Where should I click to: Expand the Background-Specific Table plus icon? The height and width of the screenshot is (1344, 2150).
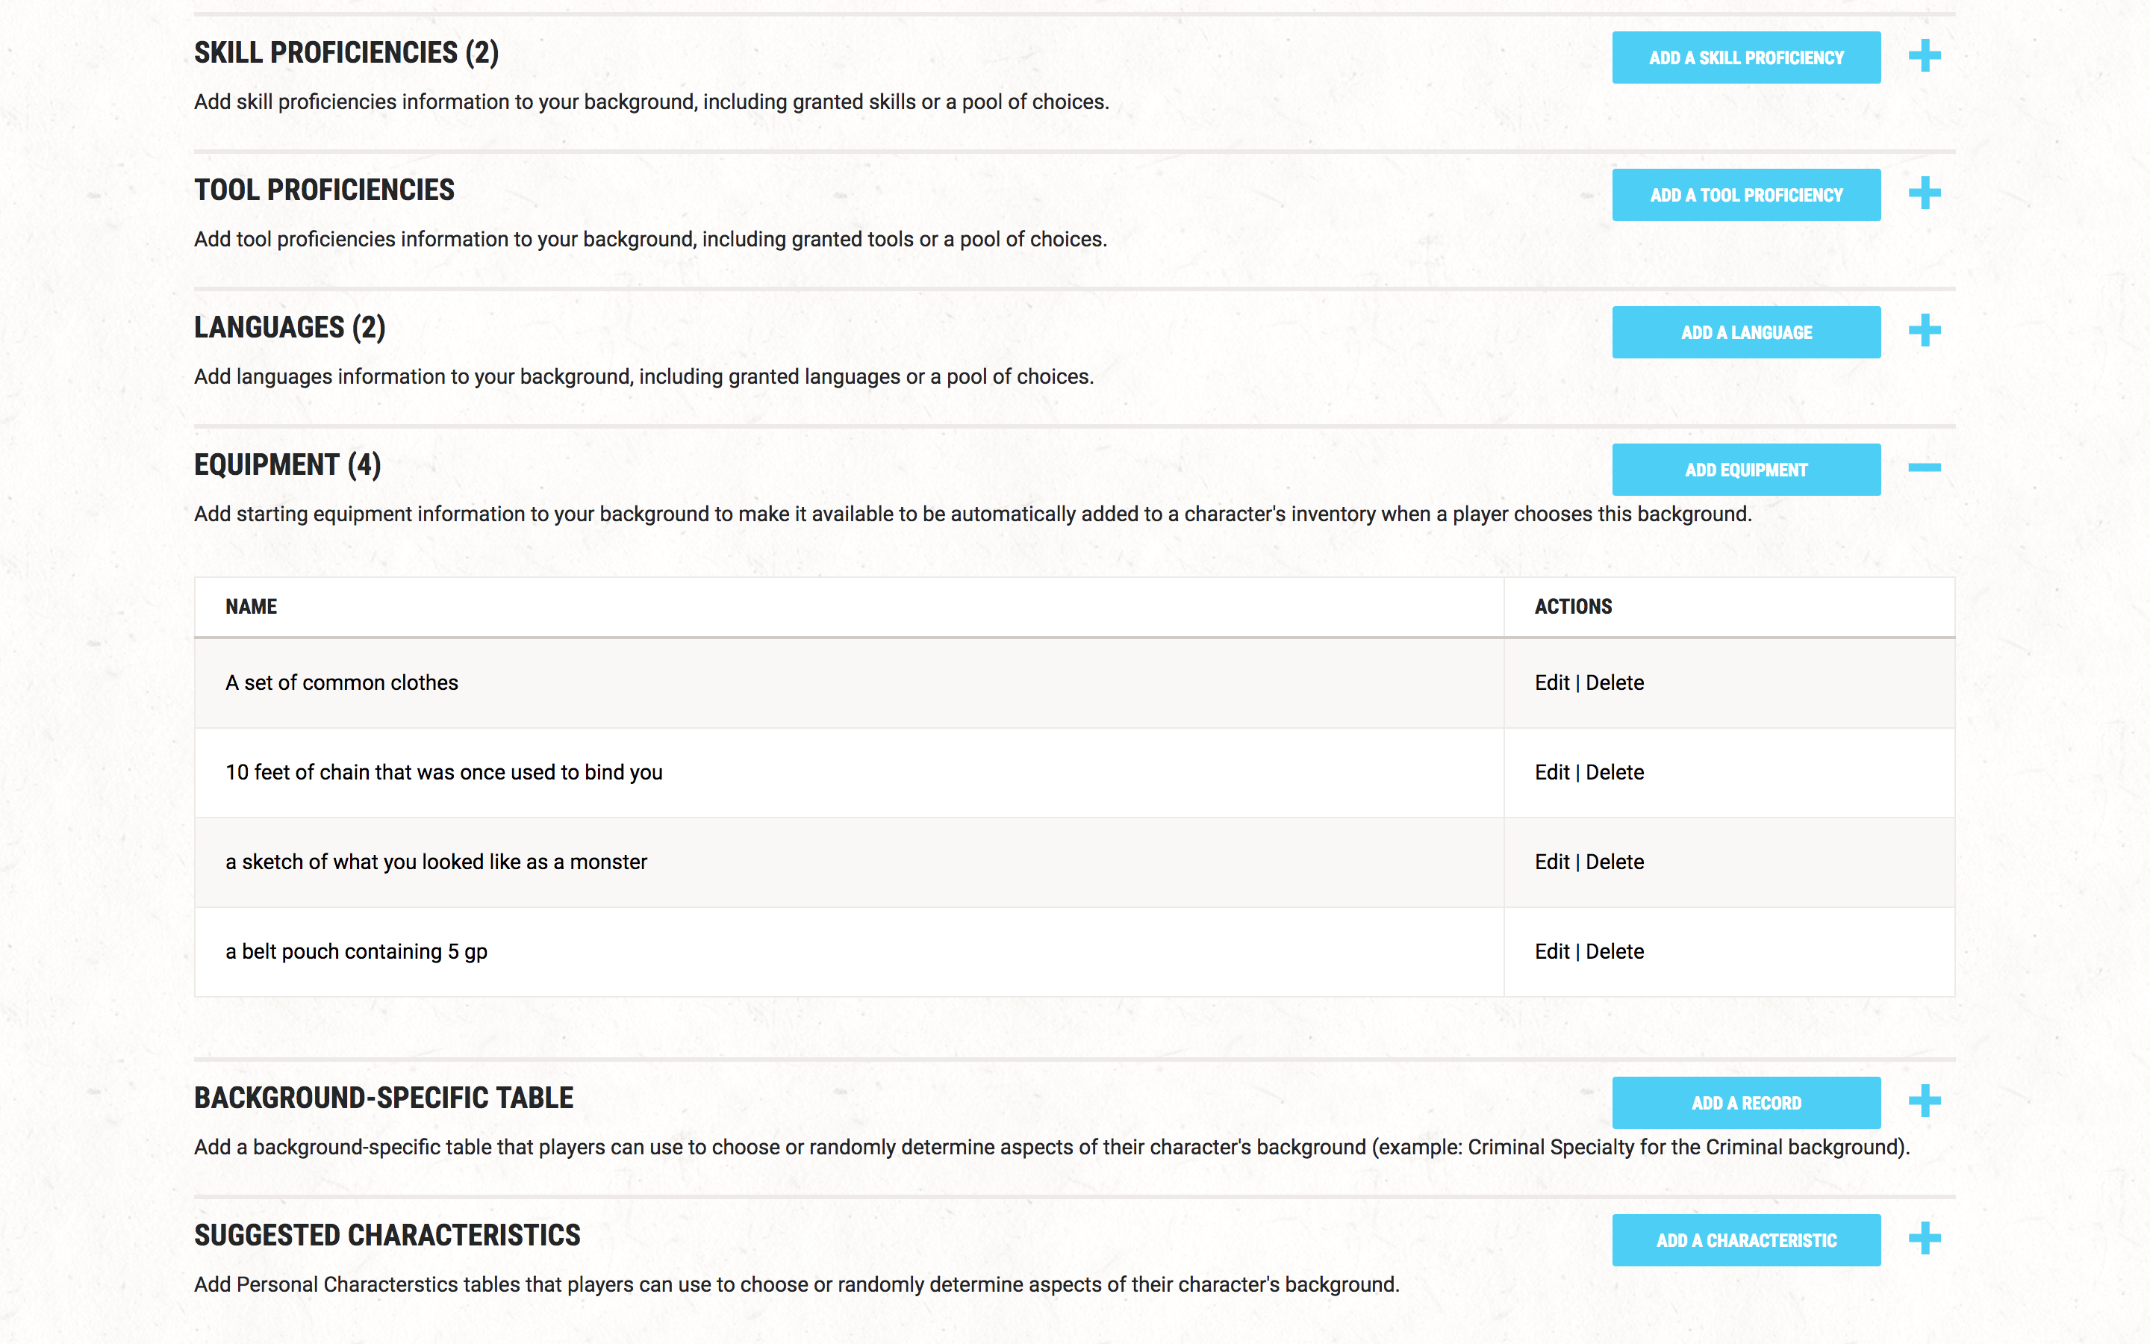(x=1925, y=1101)
